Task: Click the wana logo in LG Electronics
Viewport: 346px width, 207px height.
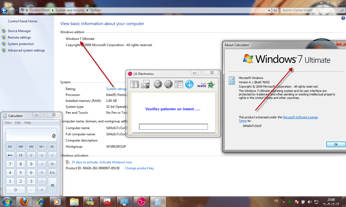Action: pos(206,84)
